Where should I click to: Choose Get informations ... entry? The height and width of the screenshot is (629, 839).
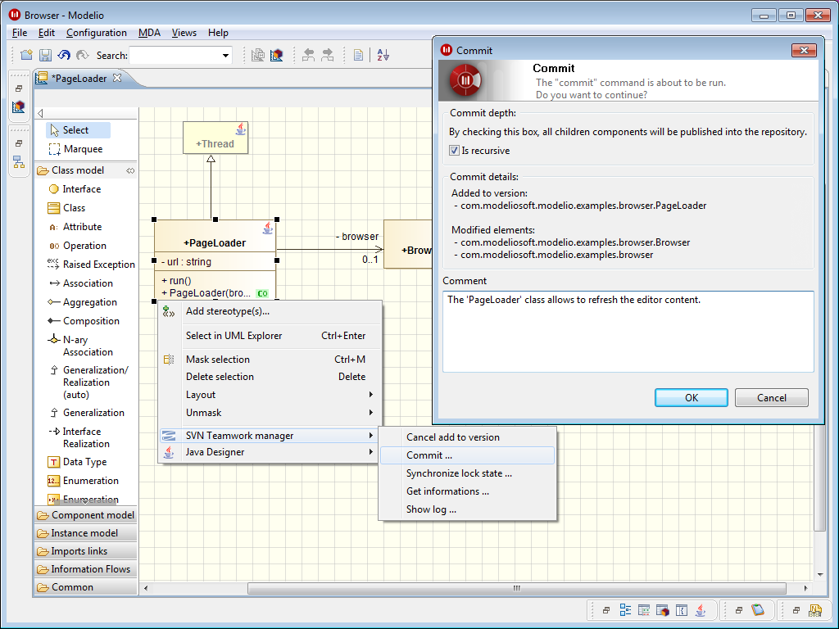[x=467, y=491]
